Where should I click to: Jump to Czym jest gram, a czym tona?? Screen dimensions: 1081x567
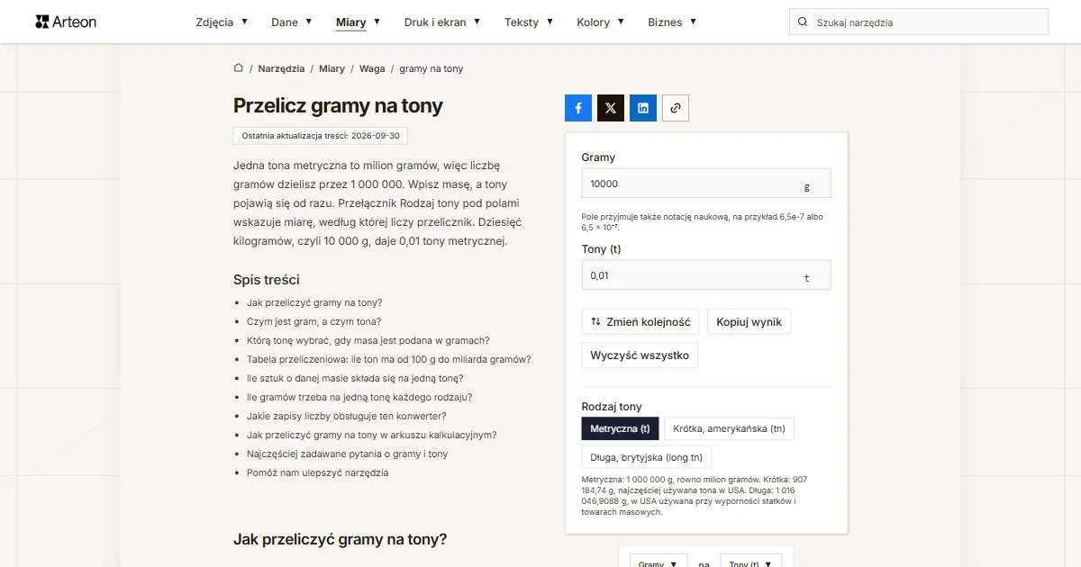pos(313,321)
